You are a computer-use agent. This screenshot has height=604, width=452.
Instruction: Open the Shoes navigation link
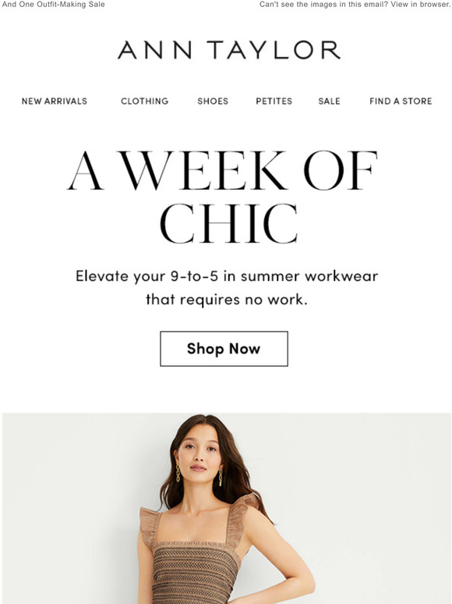click(213, 101)
